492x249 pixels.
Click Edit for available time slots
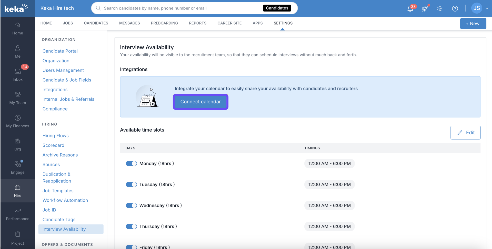point(465,133)
